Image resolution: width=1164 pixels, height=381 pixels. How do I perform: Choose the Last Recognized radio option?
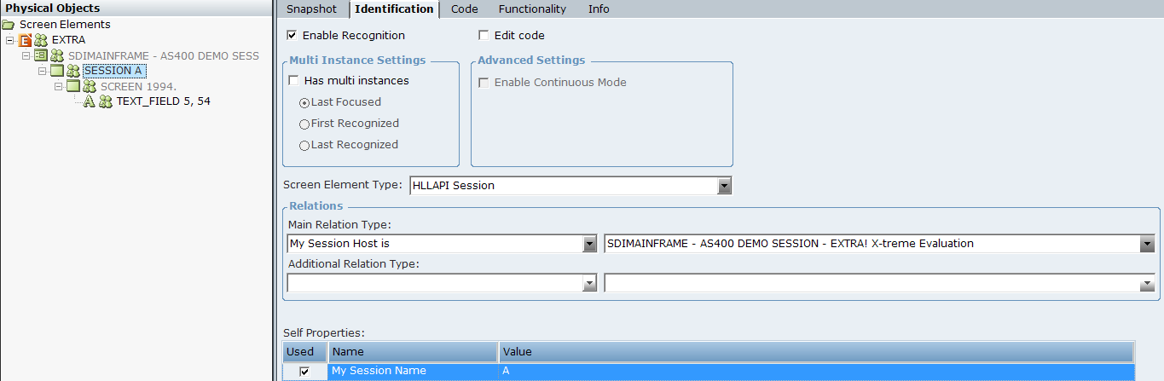coord(304,146)
